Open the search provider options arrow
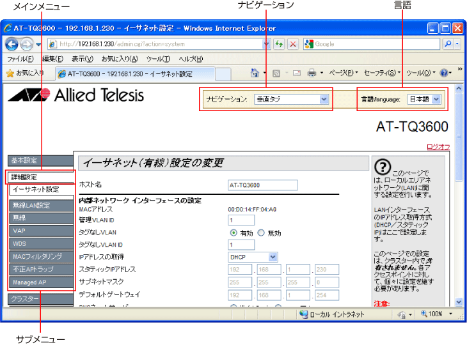This screenshot has height=345, width=467. pyautogui.click(x=457, y=44)
